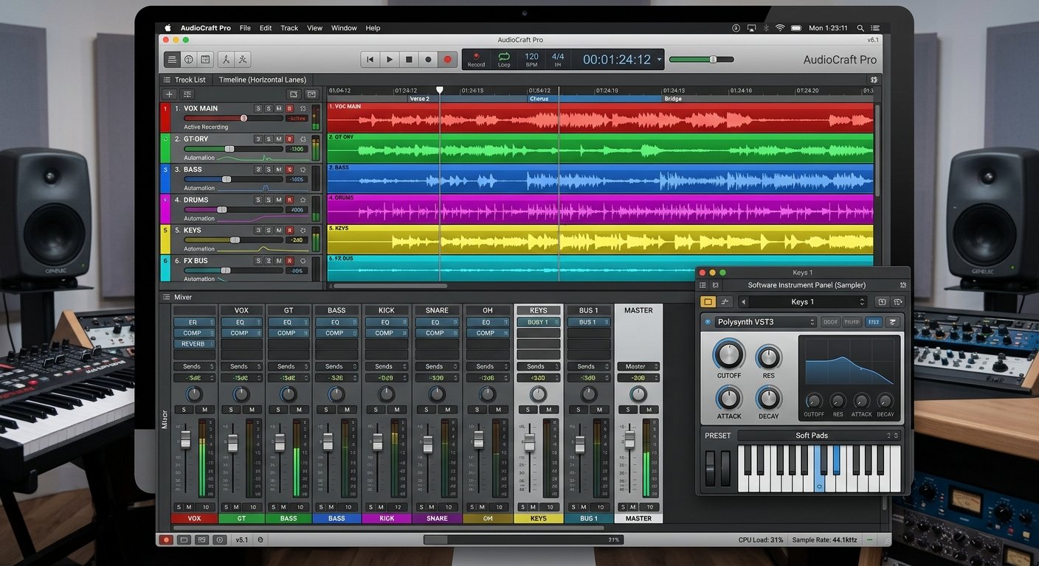Mute the BASS track in the track list

click(279, 170)
